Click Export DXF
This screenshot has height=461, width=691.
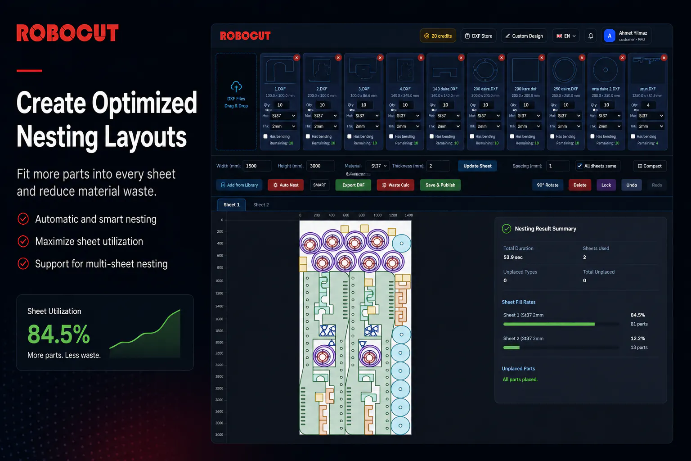coord(353,185)
